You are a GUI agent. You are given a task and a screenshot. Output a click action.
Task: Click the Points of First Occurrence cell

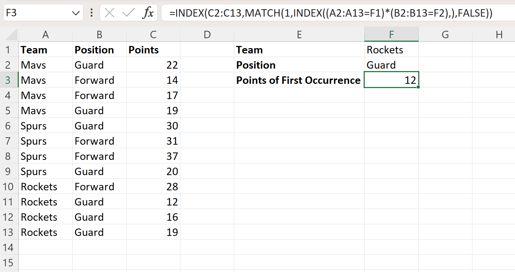(x=299, y=80)
